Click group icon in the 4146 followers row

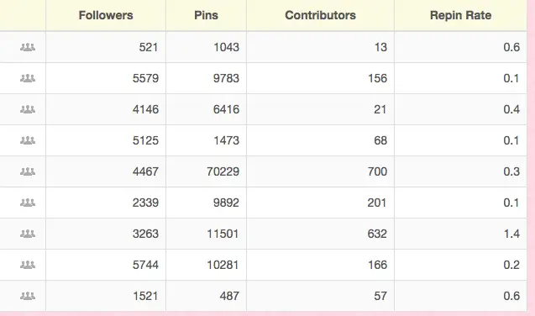(x=28, y=109)
